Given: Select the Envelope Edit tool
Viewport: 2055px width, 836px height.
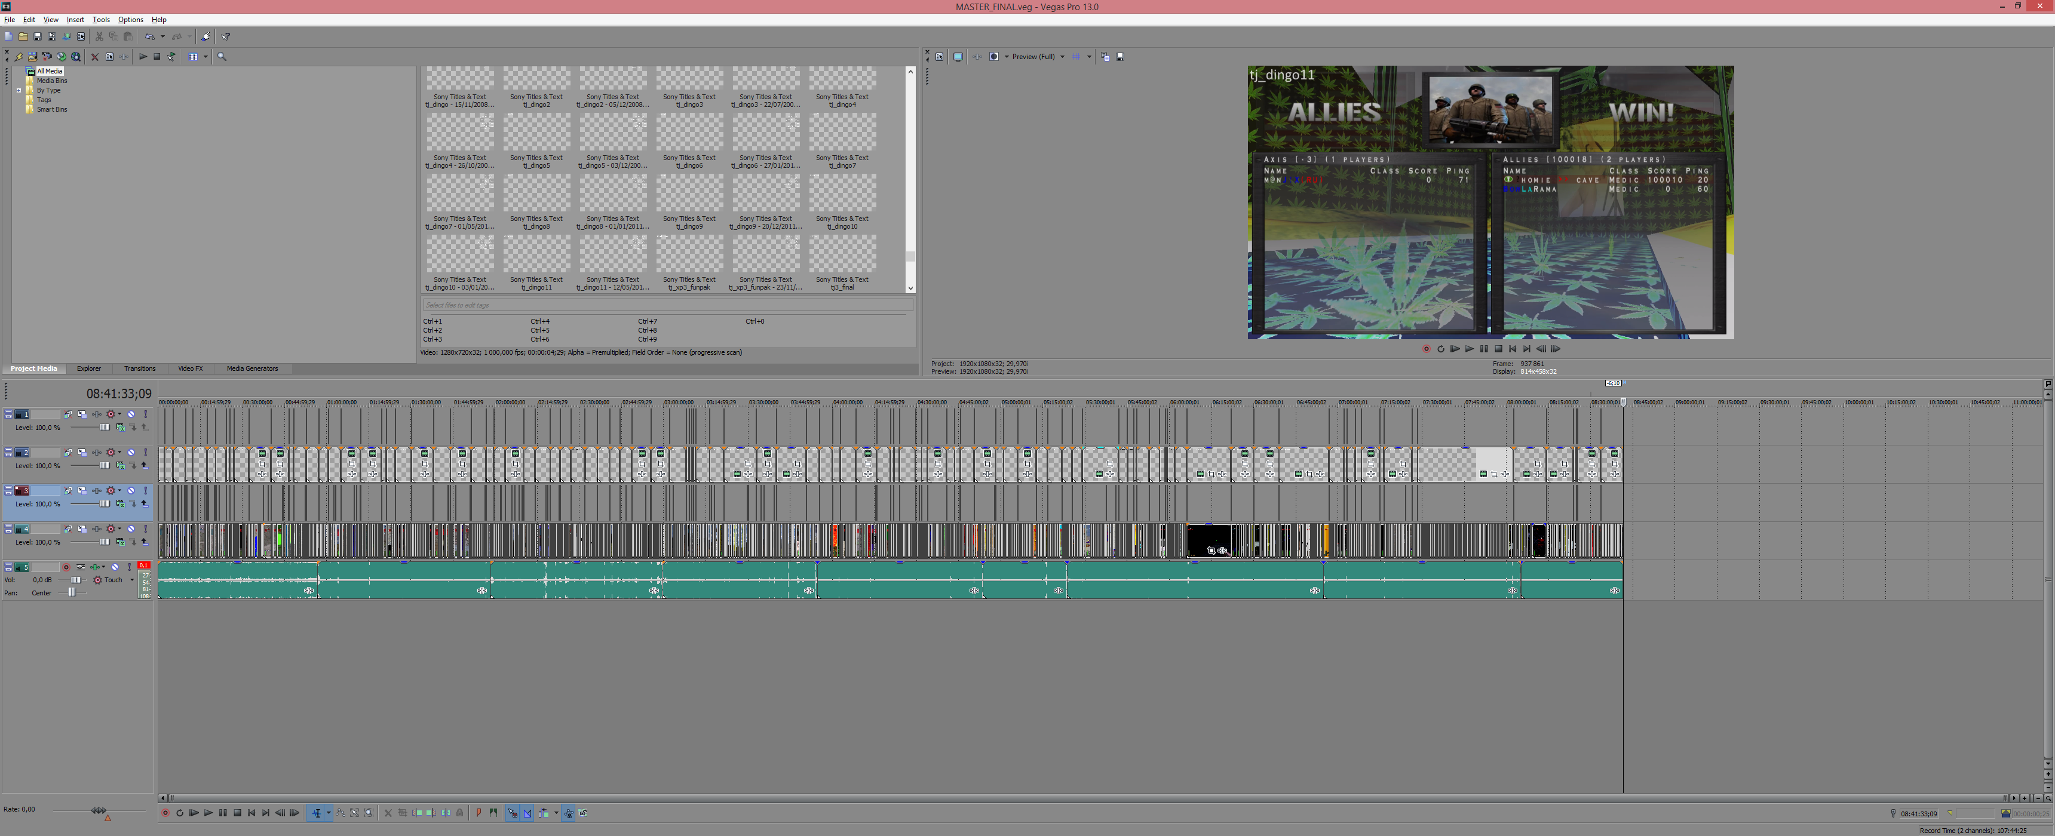Looking at the screenshot, I should point(341,813).
